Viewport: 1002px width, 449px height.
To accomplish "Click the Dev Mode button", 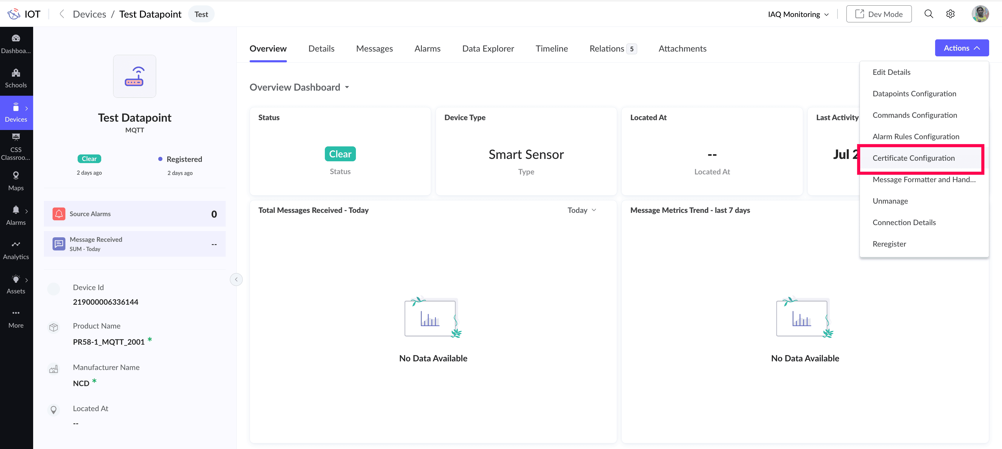I will point(879,14).
